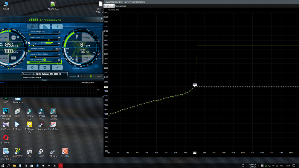The height and width of the screenshot is (168, 299).
Task: Select the Напряжение tab
Action: 109,6
